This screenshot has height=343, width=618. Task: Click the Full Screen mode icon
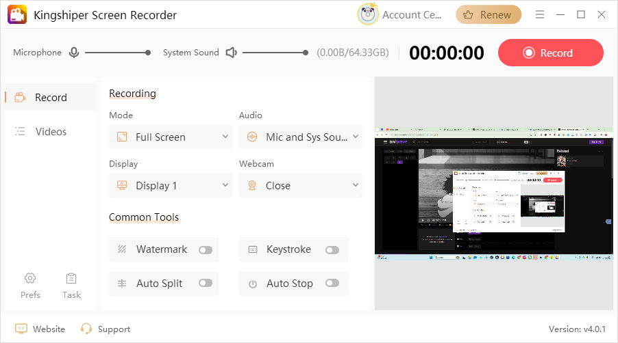point(122,137)
